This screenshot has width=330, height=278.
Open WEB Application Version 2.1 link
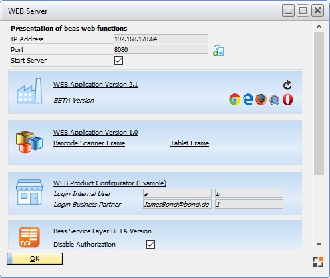[x=95, y=85]
